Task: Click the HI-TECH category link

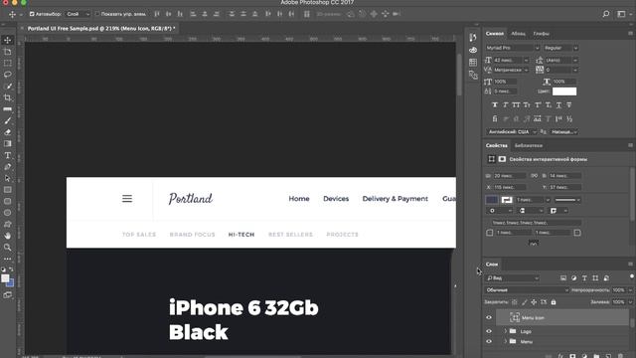Action: click(x=241, y=235)
